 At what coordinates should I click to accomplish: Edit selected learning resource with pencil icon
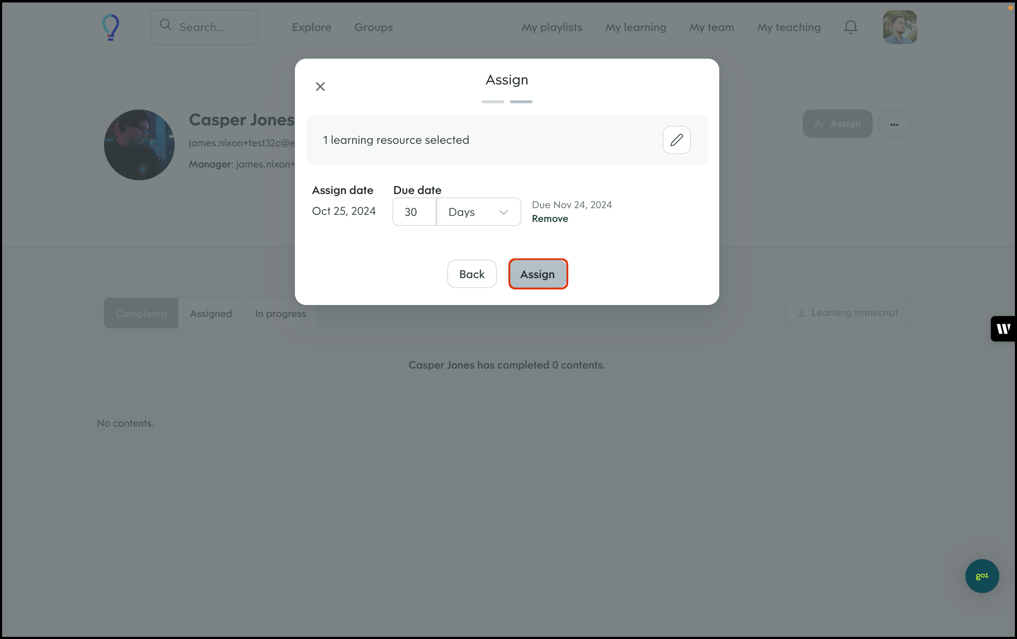676,140
